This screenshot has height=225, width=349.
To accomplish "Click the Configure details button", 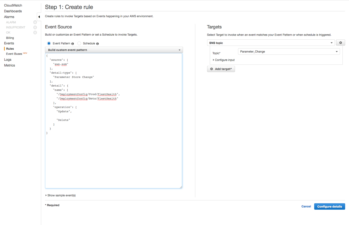I will pos(329,206).
